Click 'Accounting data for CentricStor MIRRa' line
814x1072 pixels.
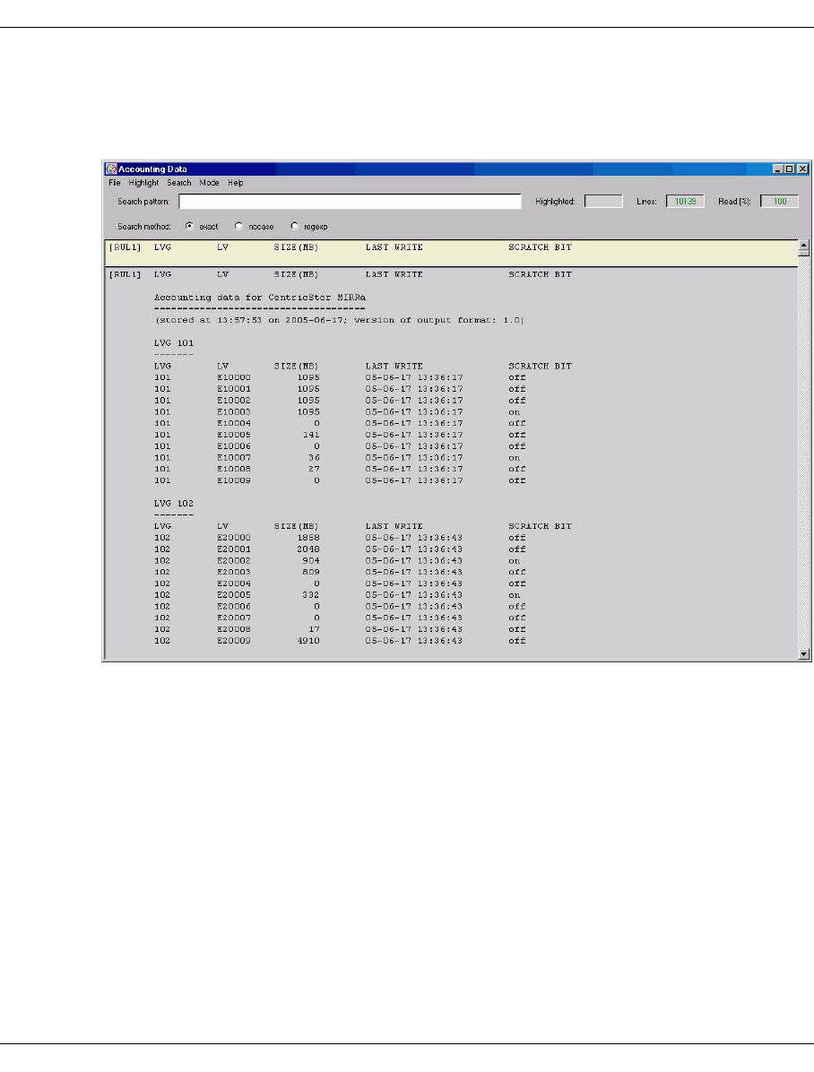coord(260,298)
